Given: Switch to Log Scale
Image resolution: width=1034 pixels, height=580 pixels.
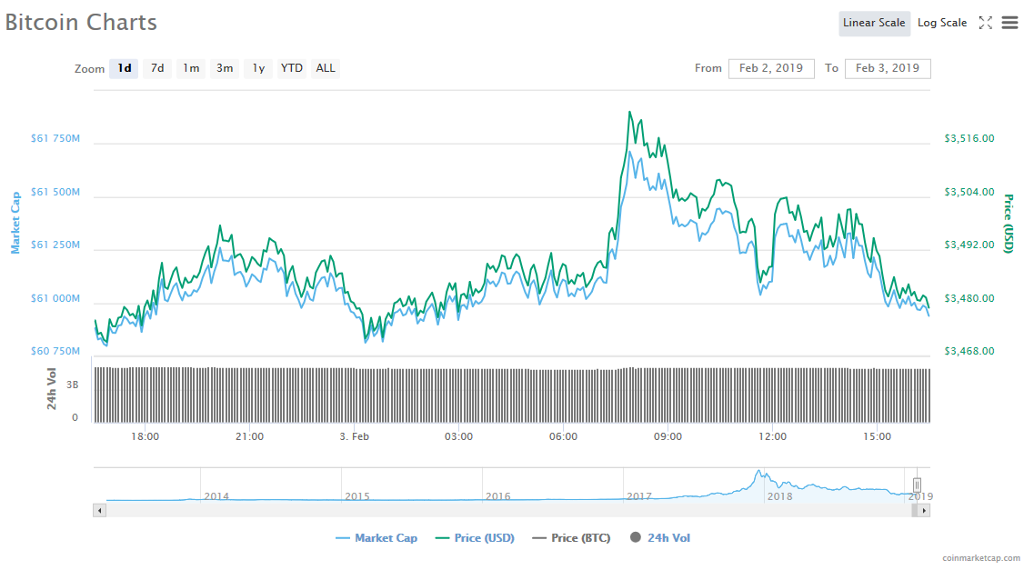Looking at the screenshot, I should 942,23.
